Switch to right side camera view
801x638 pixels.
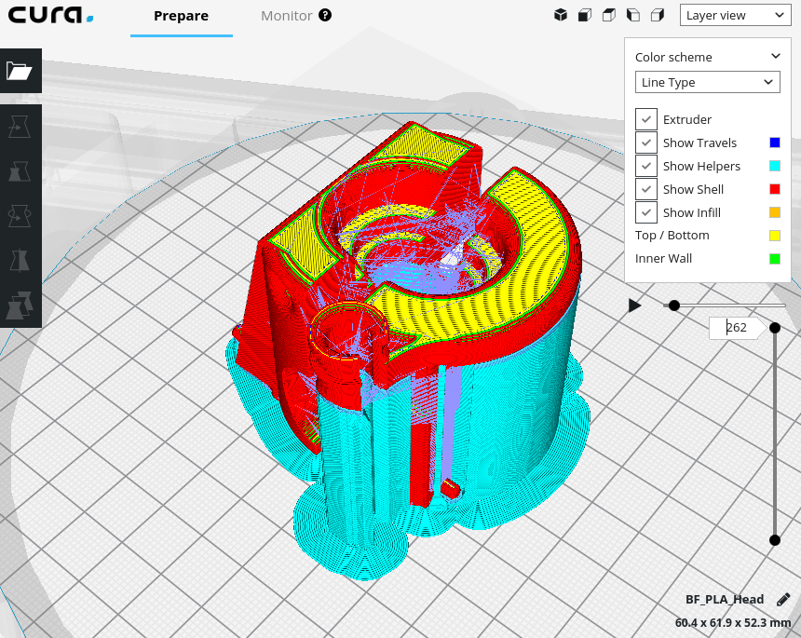658,15
